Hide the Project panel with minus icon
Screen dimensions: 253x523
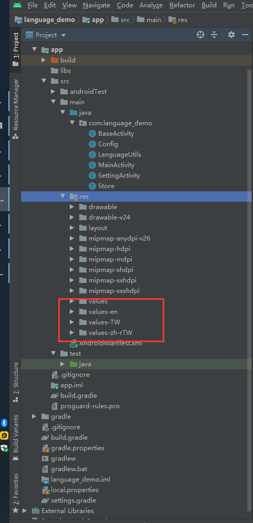point(245,35)
